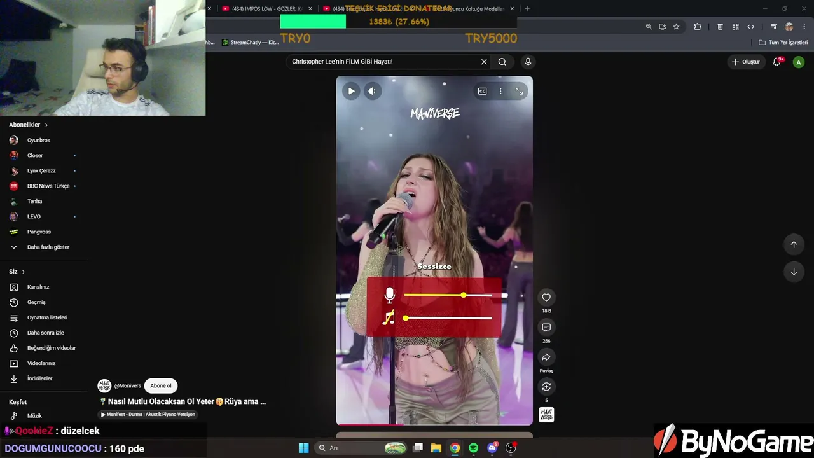Bookmark this page with the star
Screen dimensions: 814x458
pos(676,27)
